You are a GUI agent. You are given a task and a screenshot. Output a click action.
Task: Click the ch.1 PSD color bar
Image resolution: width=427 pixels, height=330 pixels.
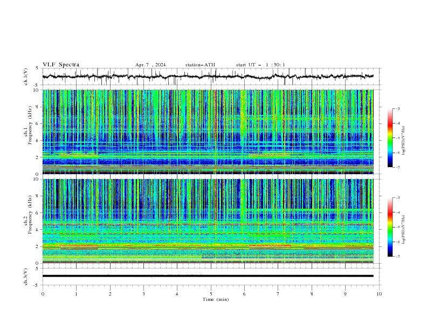390,138
